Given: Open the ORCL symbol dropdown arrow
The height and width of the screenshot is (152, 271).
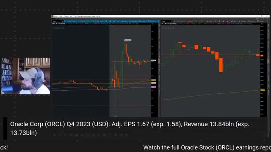Looking at the screenshot, I should pos(62,21).
